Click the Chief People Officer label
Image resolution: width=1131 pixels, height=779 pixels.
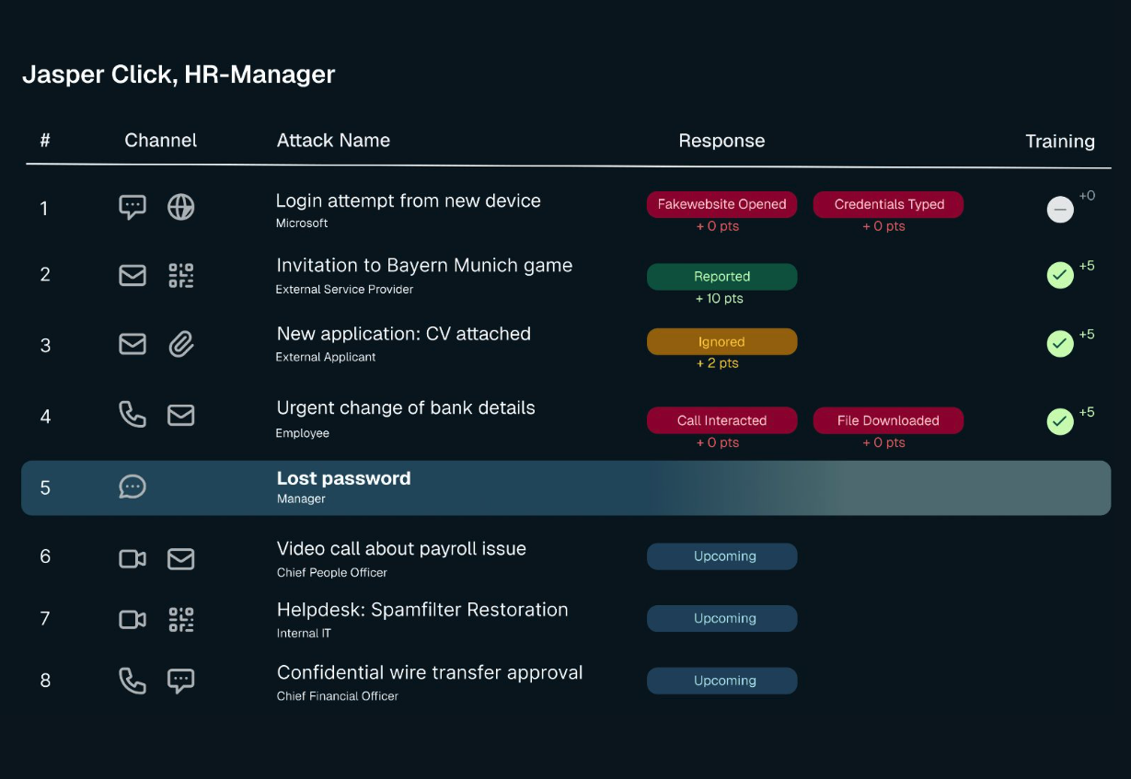point(332,572)
